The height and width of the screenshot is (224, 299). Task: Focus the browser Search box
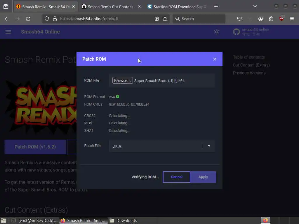coord(199,19)
